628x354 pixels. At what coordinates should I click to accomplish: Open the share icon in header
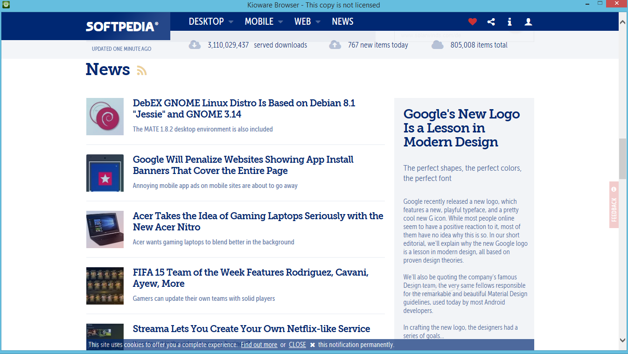point(491,21)
